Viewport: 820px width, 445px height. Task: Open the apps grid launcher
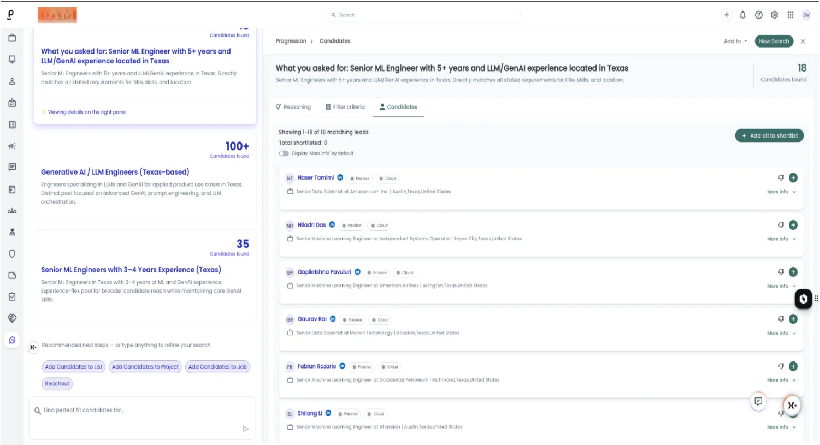(790, 15)
